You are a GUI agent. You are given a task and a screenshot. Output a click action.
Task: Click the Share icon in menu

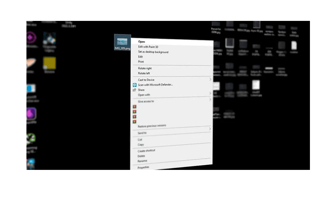[x=134, y=90]
